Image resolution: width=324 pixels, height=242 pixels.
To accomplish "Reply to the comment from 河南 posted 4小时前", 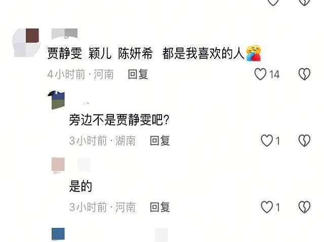I will click(138, 74).
